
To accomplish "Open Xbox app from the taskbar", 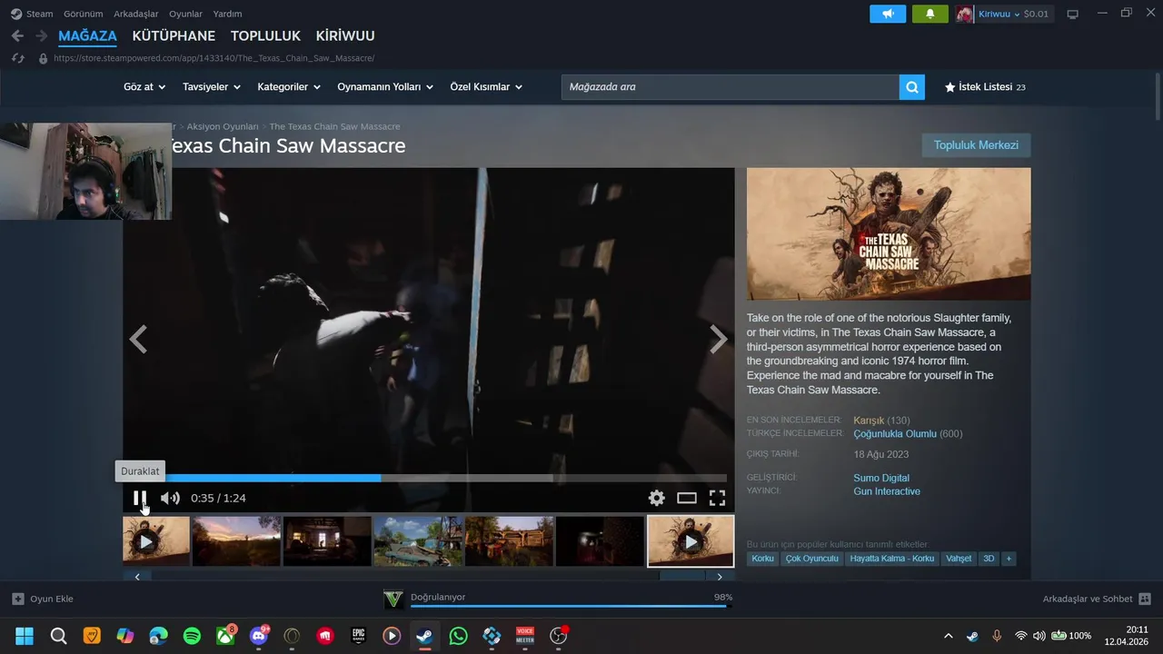I will click(x=225, y=636).
